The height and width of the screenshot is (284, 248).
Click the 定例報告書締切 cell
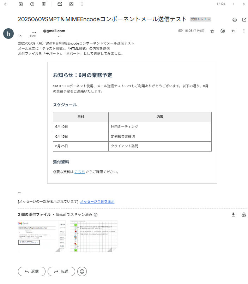click(160, 137)
